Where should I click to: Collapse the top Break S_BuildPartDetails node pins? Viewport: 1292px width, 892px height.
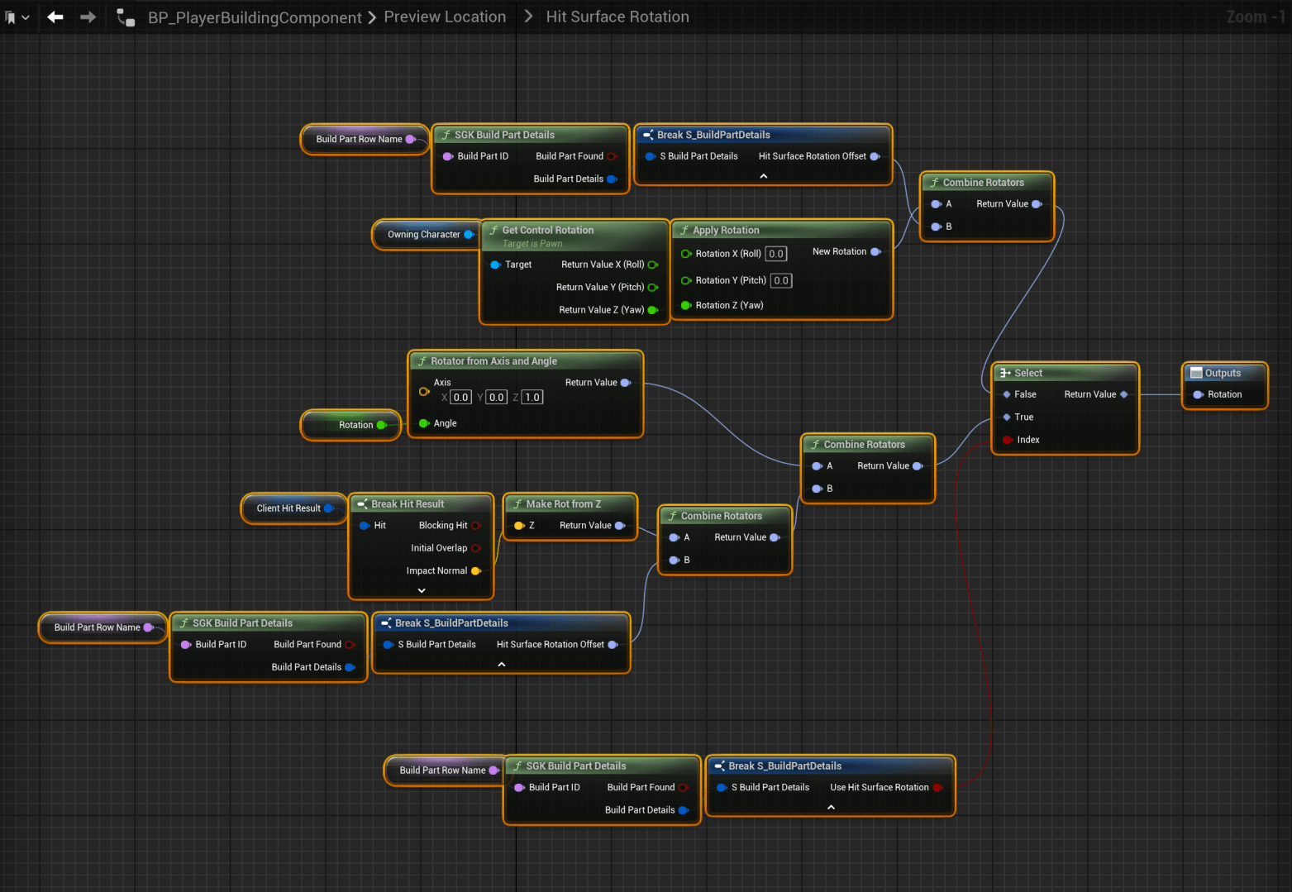[763, 176]
